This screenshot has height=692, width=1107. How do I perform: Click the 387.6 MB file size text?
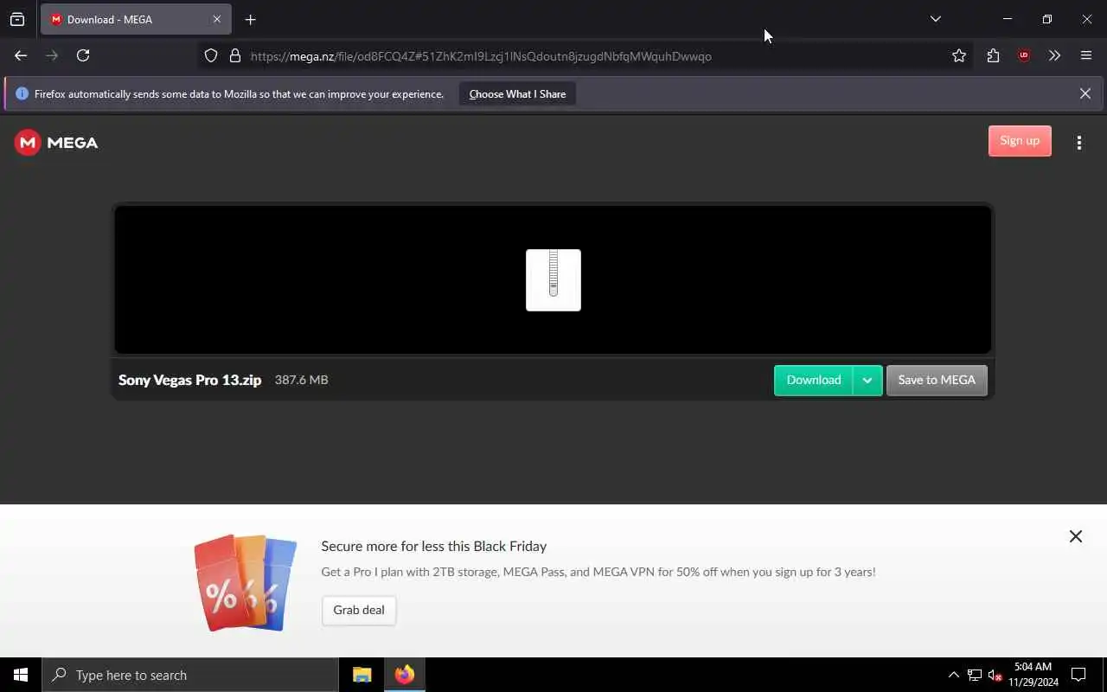(x=301, y=380)
